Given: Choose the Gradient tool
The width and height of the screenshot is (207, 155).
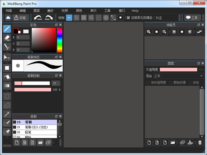Looking at the screenshot, I should click(7, 85).
